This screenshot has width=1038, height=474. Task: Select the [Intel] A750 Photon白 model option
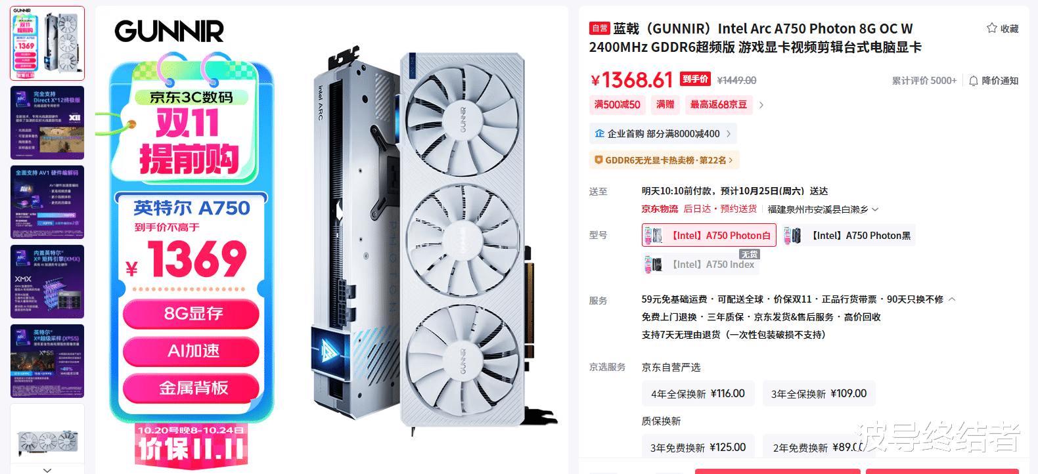pyautogui.click(x=709, y=235)
